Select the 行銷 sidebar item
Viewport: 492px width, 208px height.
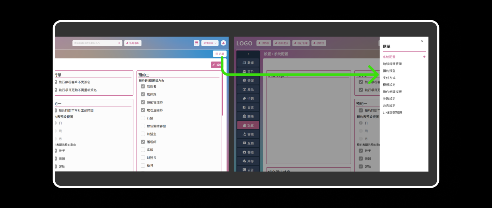[x=248, y=98]
